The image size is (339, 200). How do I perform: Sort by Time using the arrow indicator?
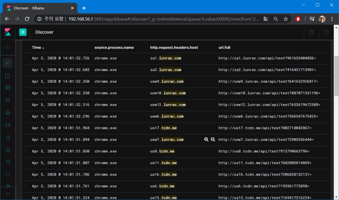click(x=43, y=48)
